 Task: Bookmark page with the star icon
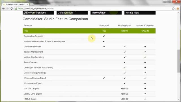[x=173, y=8]
